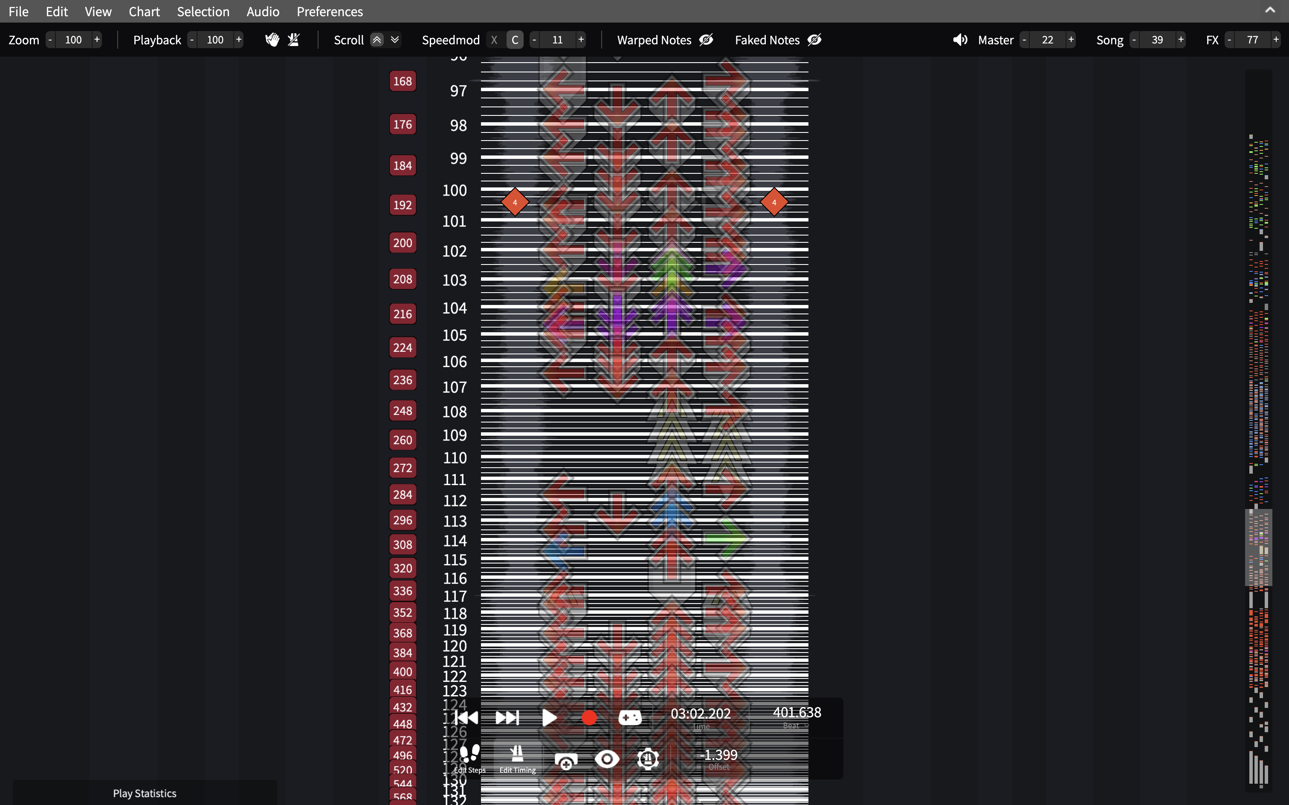The width and height of the screenshot is (1289, 805).
Task: Open the Beat display dropdown
Action: [797, 726]
